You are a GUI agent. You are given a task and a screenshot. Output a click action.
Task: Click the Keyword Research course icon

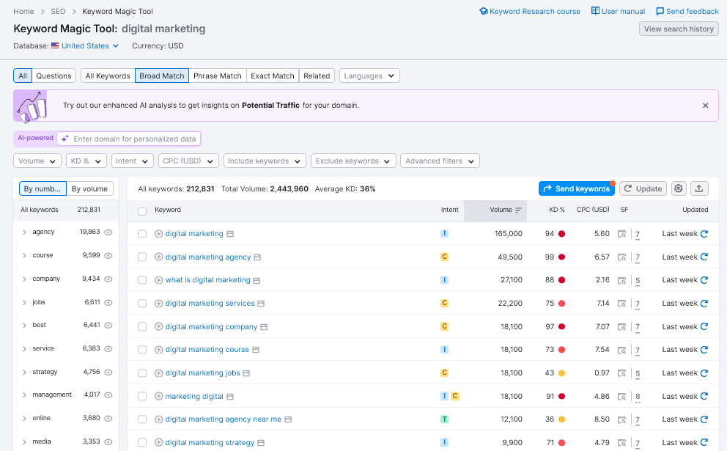[483, 11]
